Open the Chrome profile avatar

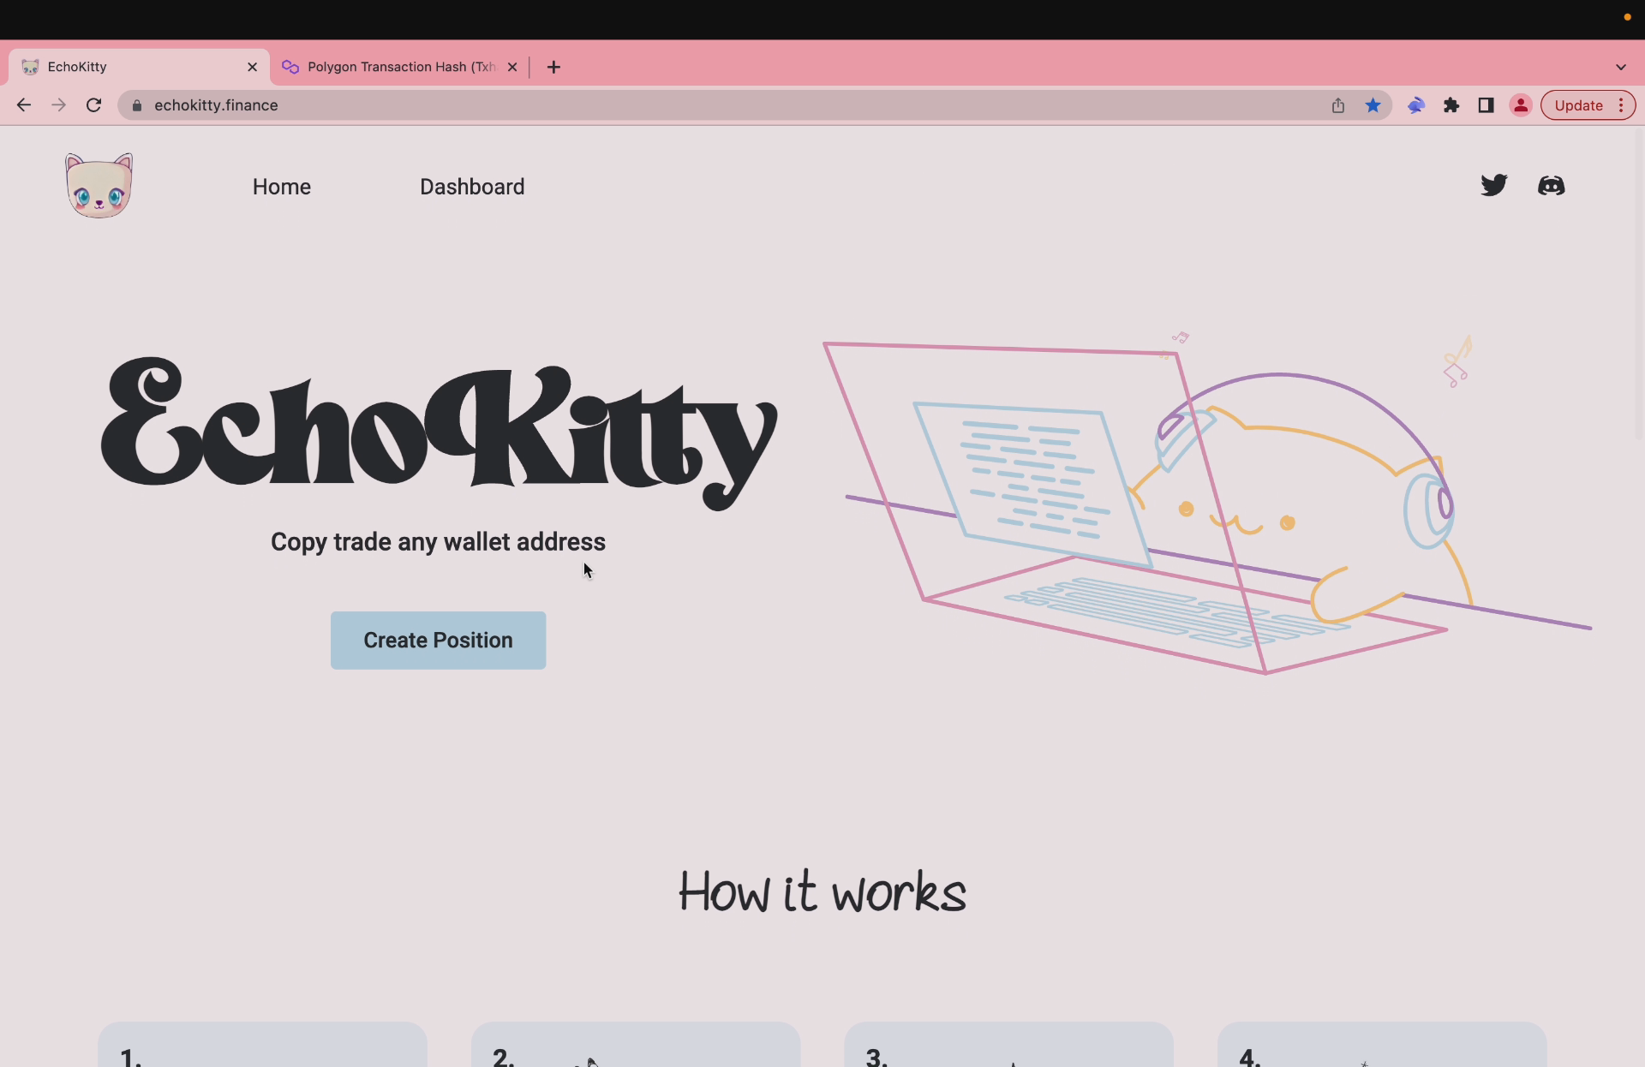1521,105
